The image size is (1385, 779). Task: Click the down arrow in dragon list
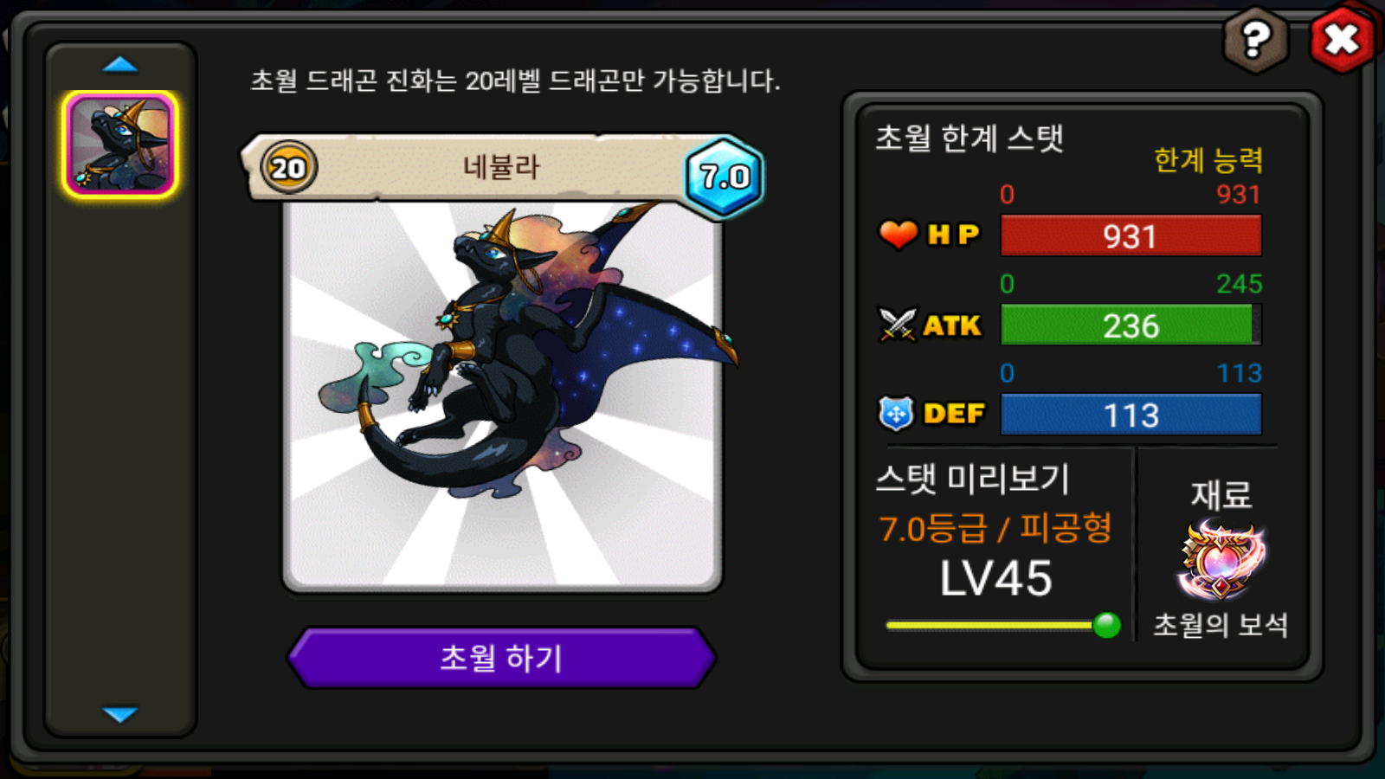point(120,714)
